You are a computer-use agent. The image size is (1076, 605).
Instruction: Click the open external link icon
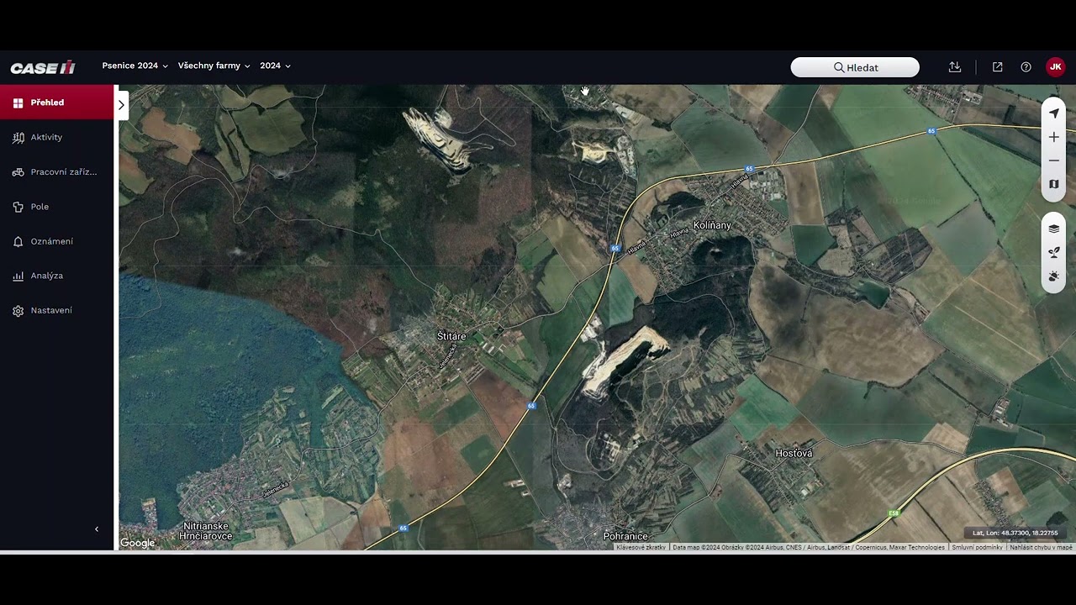tap(998, 67)
